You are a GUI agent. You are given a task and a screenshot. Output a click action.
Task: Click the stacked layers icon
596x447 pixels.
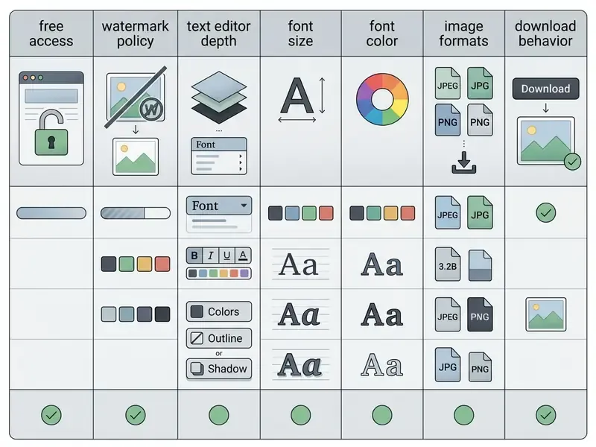(x=219, y=98)
